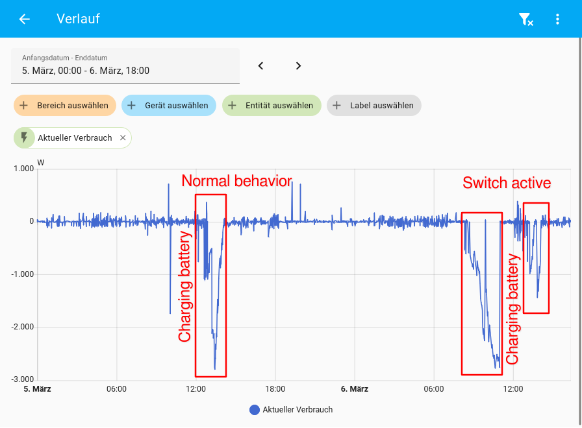582x428 pixels.
Task: Click the plus icon on Entität auswählen
Action: [232, 105]
